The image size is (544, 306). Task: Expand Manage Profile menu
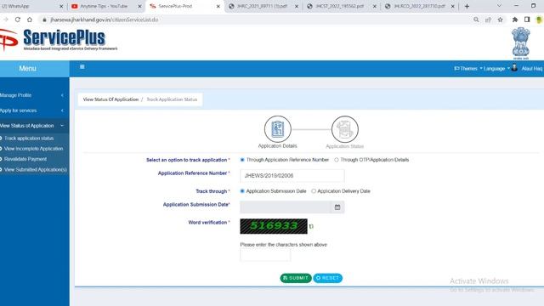pyautogui.click(x=33, y=95)
